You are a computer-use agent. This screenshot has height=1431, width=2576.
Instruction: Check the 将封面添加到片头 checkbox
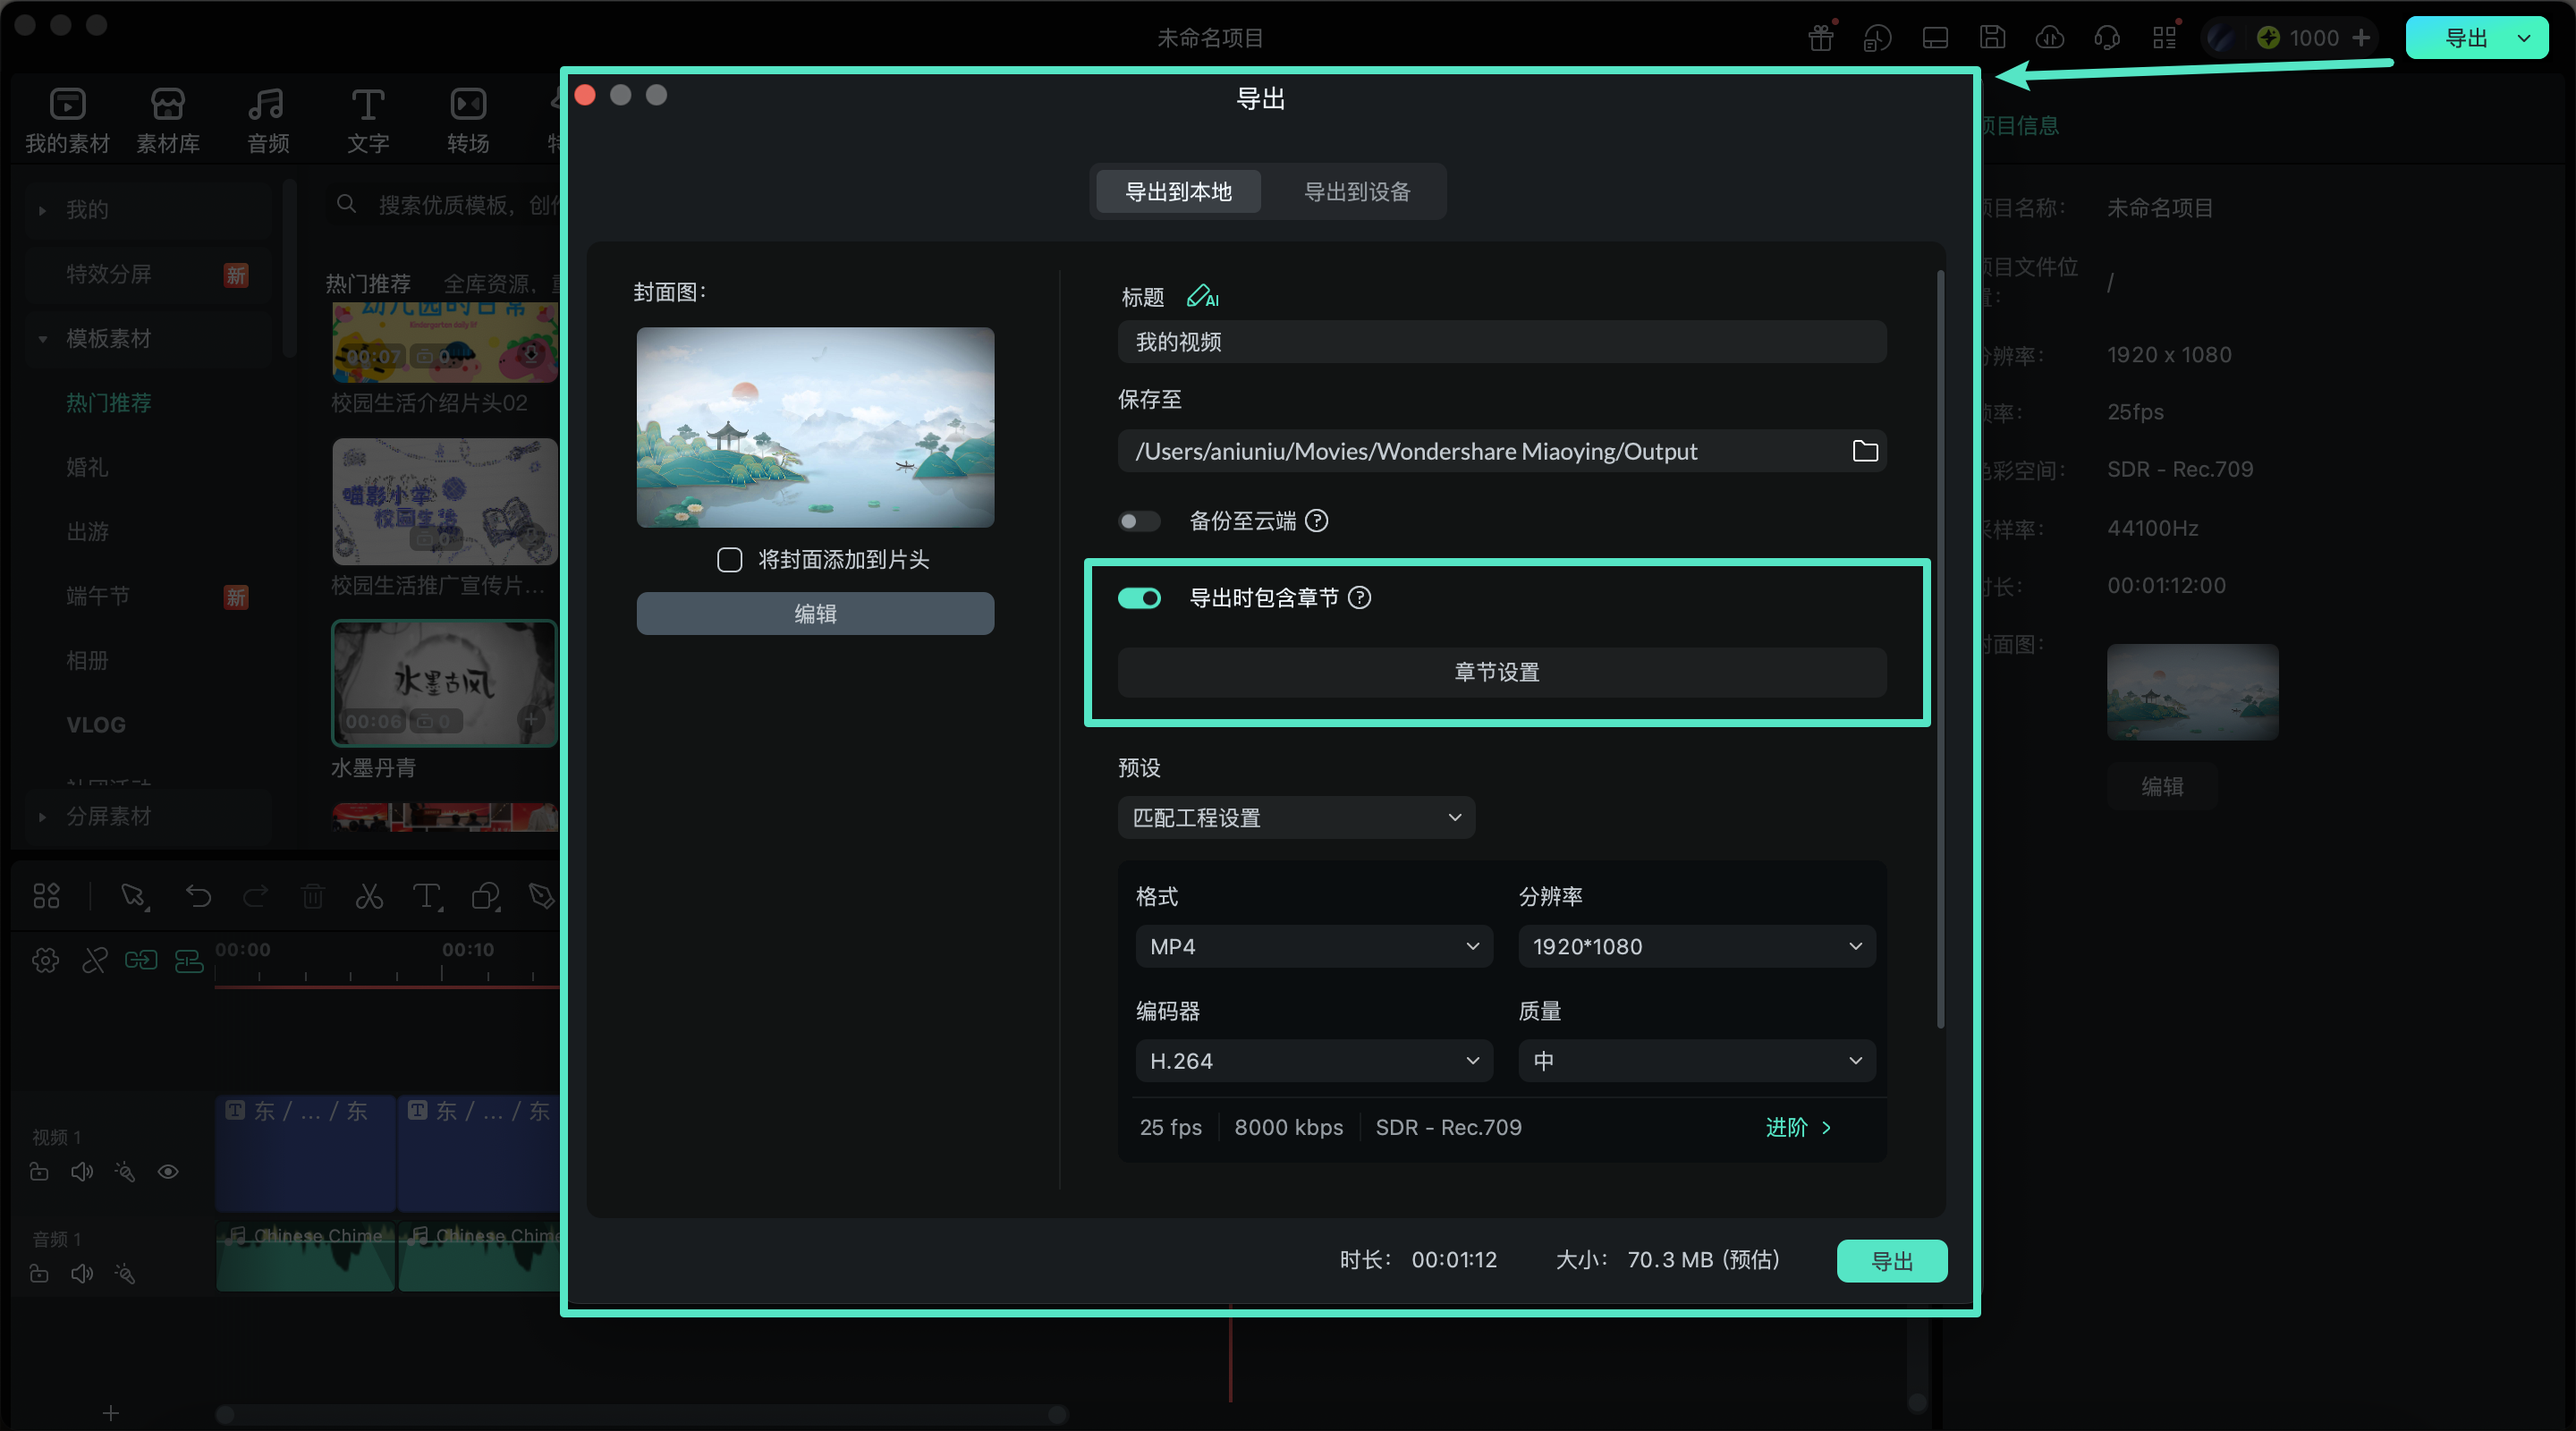click(x=730, y=560)
